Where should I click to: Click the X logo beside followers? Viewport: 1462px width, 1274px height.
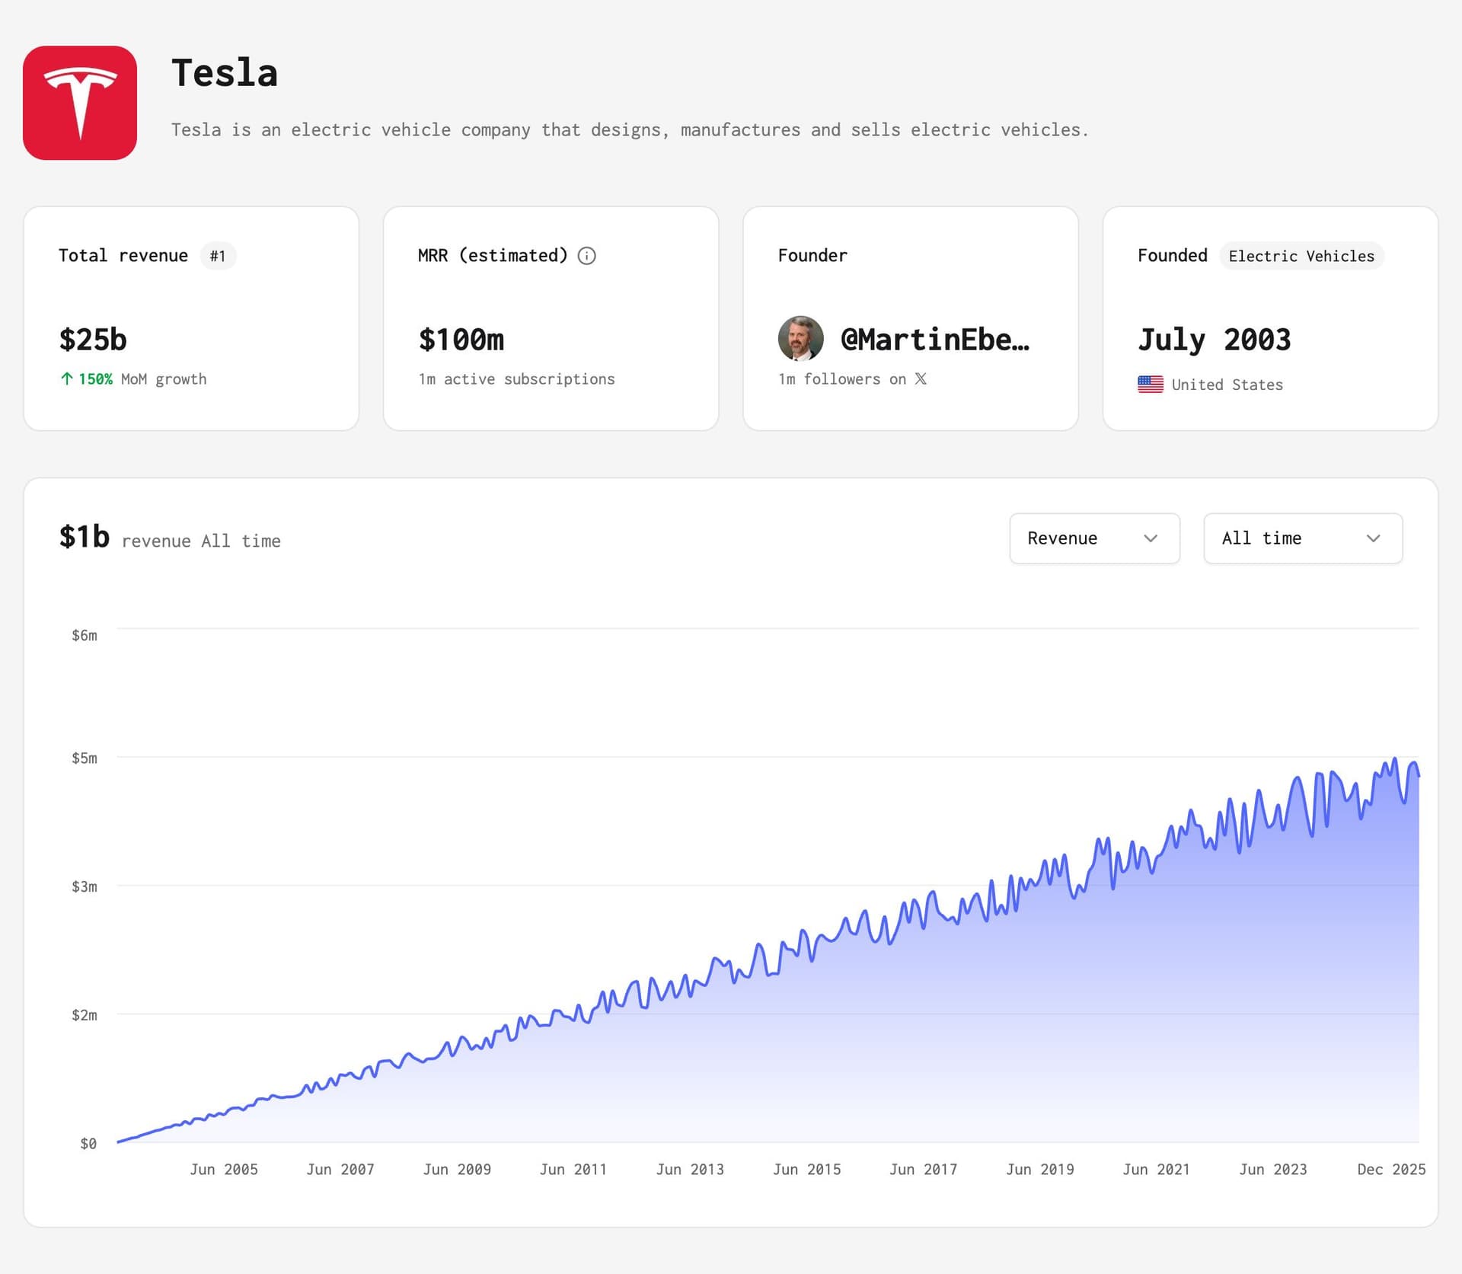(x=921, y=378)
